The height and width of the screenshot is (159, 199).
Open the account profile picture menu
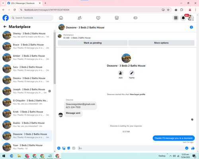coord(191,18)
